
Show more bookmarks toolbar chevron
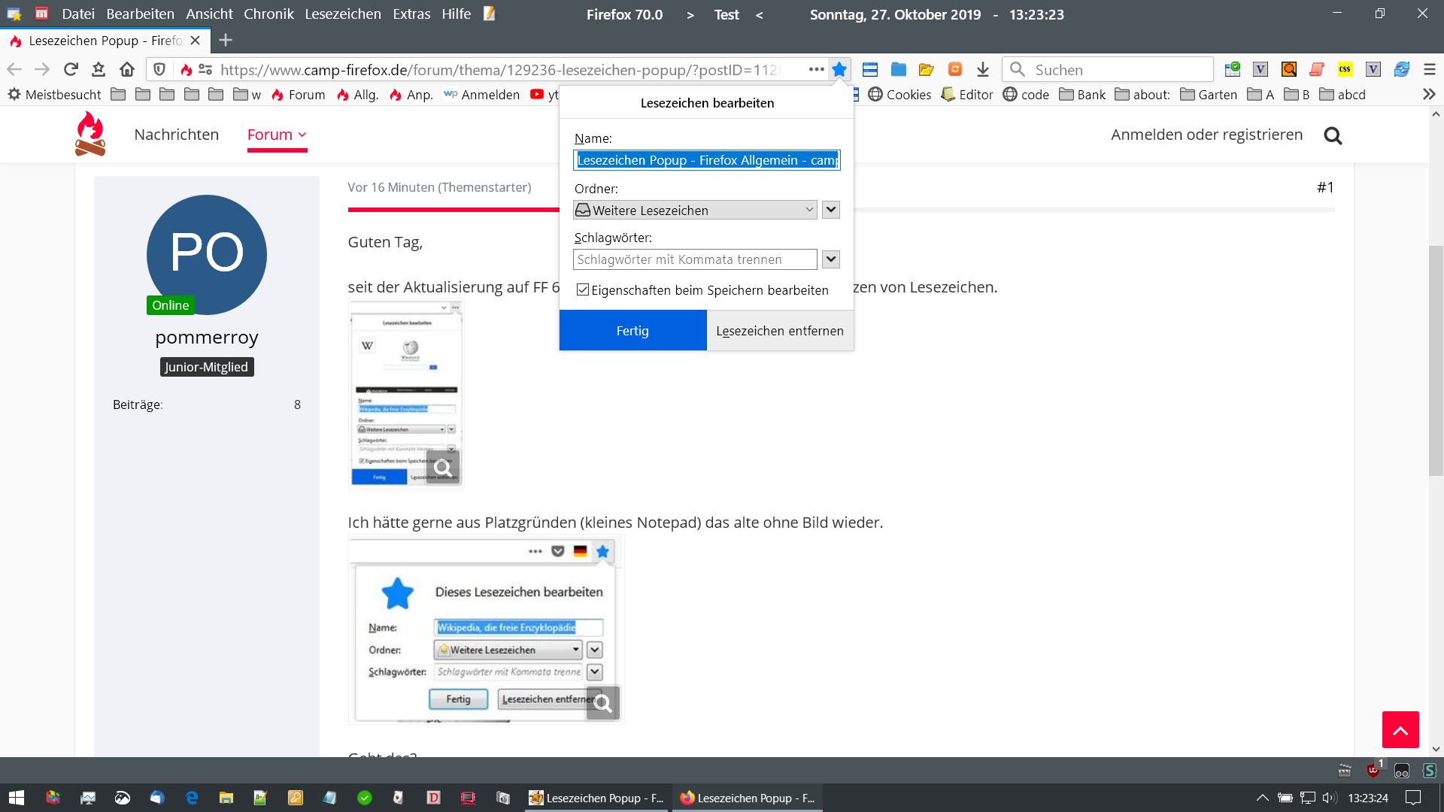tap(1429, 95)
